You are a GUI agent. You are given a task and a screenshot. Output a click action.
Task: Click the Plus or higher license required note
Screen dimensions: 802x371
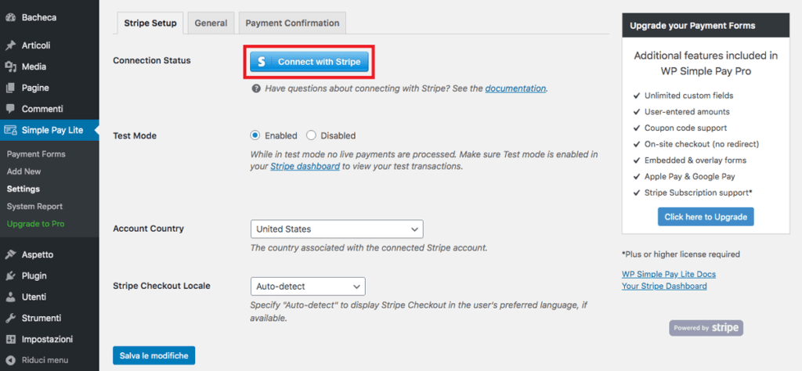681,254
